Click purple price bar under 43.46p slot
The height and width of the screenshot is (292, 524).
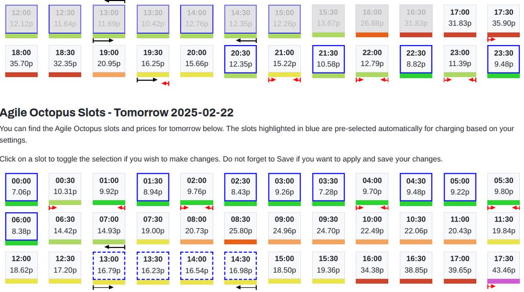pos(504,281)
